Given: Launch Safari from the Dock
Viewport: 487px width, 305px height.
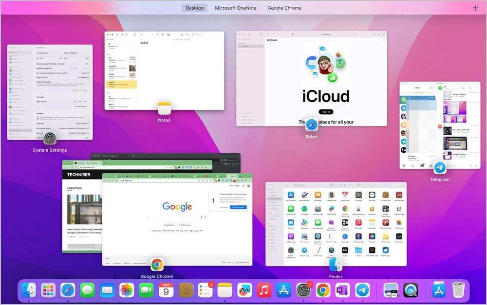Looking at the screenshot, I should [x=68, y=290].
